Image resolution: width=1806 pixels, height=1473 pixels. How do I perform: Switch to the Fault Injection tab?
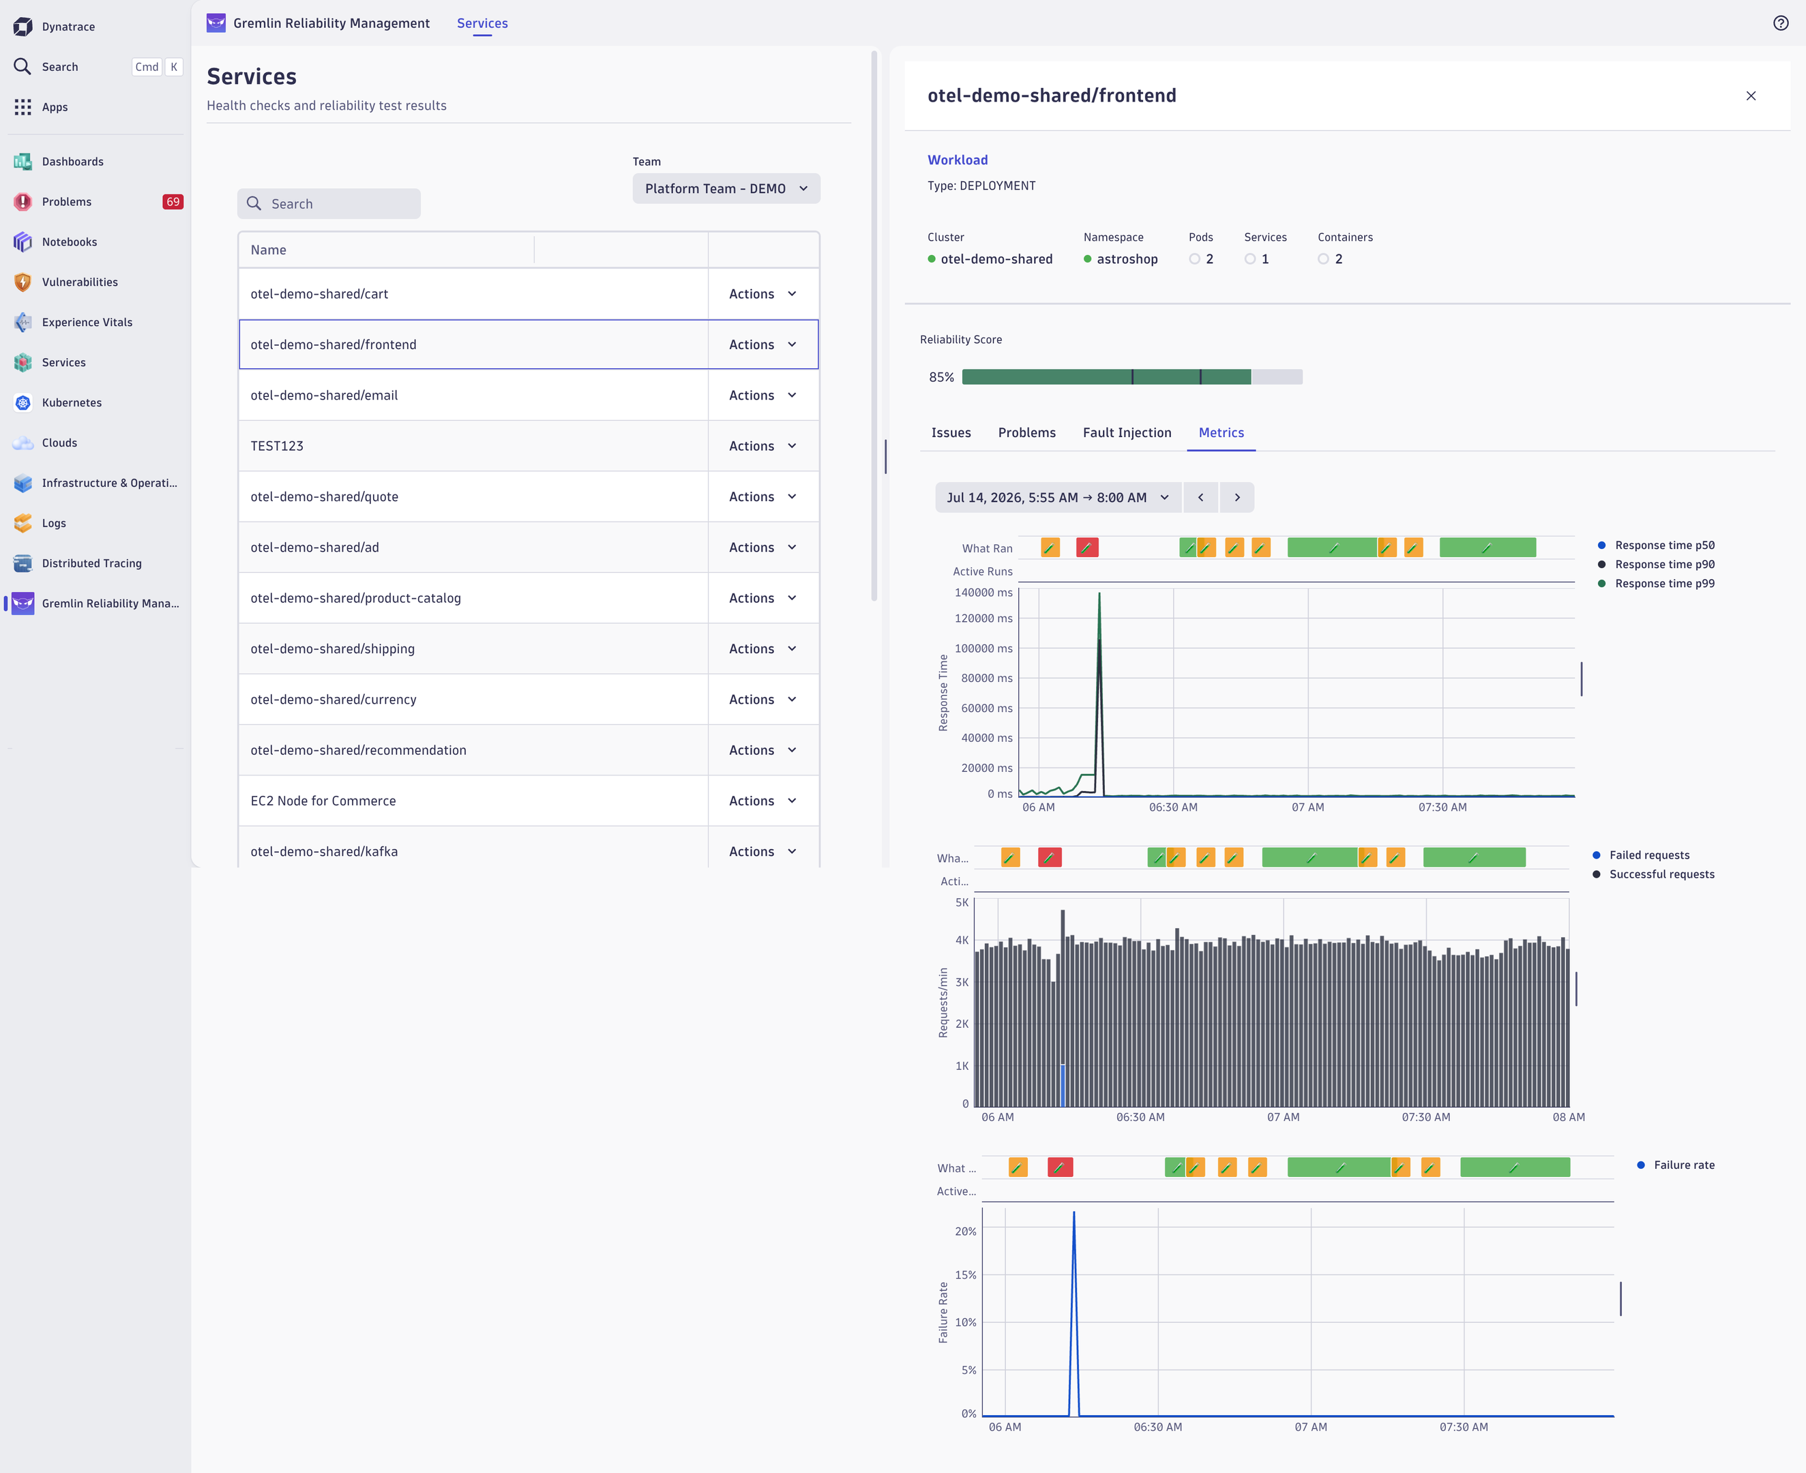1127,433
